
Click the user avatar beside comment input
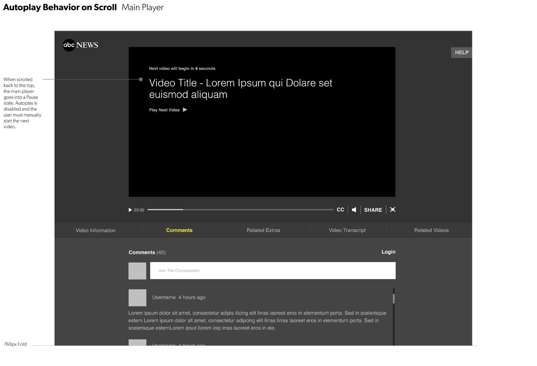pos(137,271)
